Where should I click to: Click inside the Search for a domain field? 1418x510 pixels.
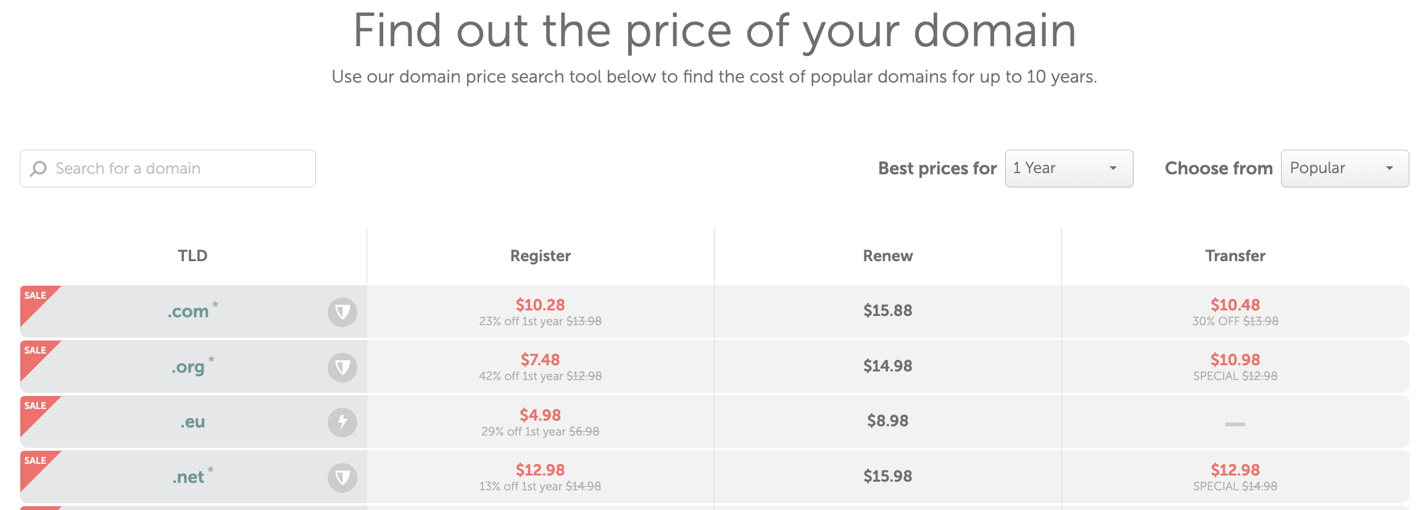point(179,169)
